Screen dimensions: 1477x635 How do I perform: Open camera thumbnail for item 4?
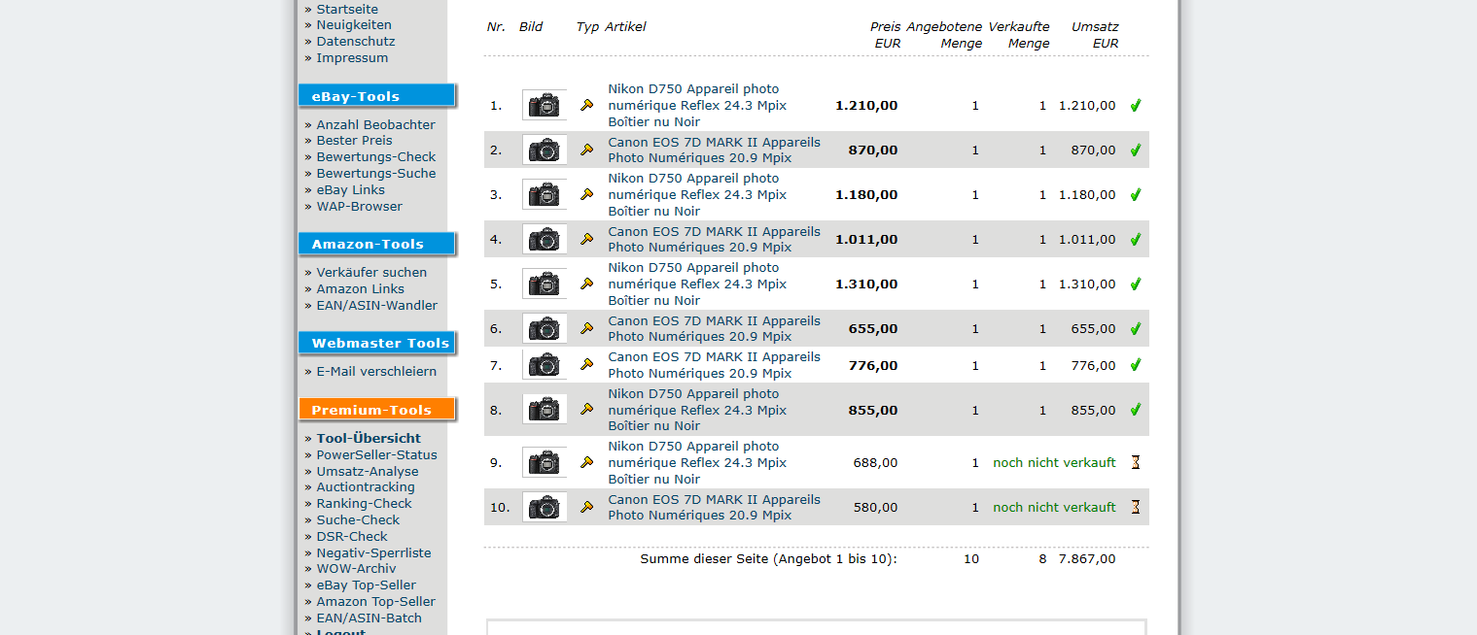545,239
